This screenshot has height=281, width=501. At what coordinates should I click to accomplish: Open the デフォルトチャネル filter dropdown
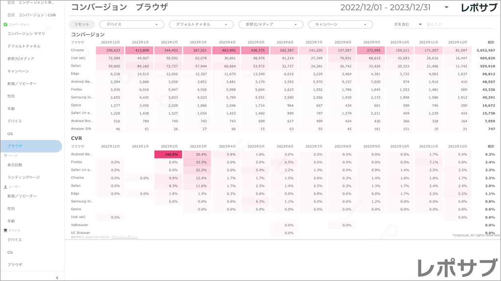[x=201, y=24]
